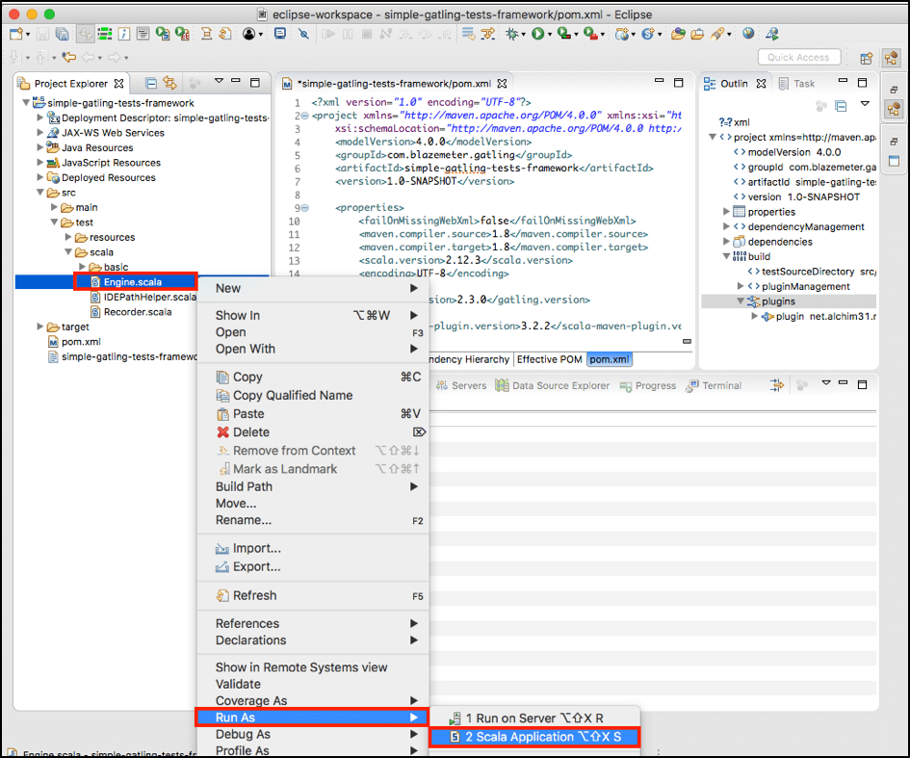The image size is (910, 758).
Task: Collapse the src folder node
Action: 39,192
